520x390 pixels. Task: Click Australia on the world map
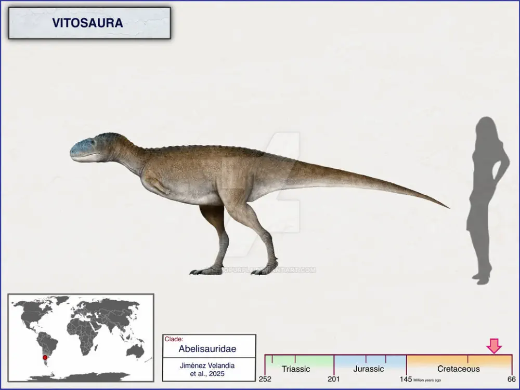(135, 352)
